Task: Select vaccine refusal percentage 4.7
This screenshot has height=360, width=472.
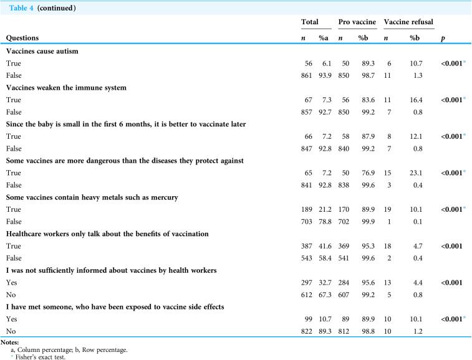Action: (418, 246)
